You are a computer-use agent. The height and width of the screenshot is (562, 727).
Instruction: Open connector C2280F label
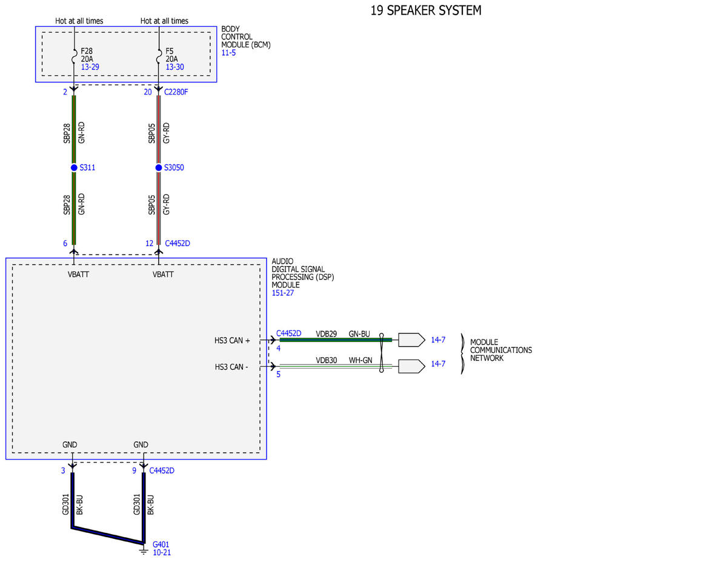176,92
